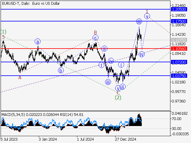Click the 1.20500 price level label

point(179,9)
